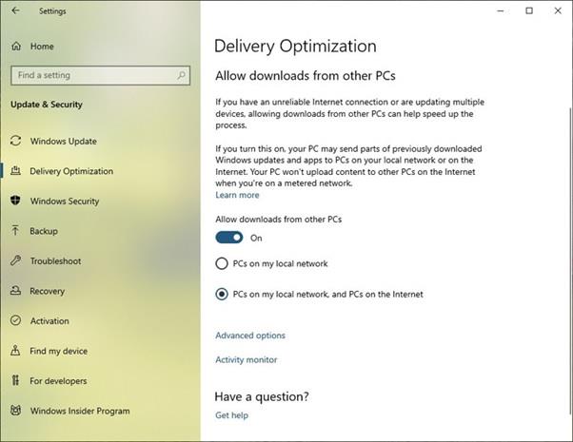Open the Learn more link
573x442 pixels.
pos(237,195)
